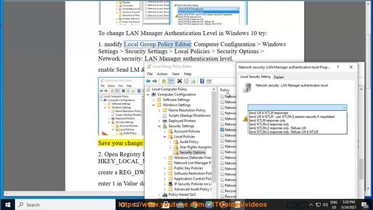Select Advanced Audit Policy Configuration item
Screen dimensions: 373x210
coord(192,189)
